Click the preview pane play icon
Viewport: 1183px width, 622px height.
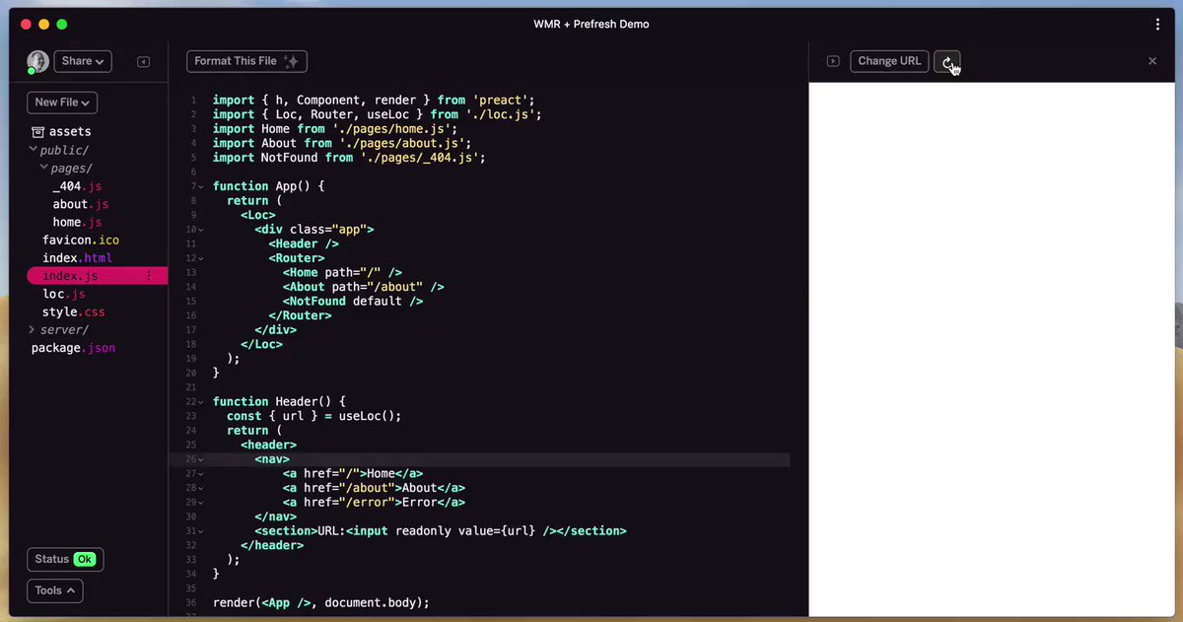(x=833, y=61)
